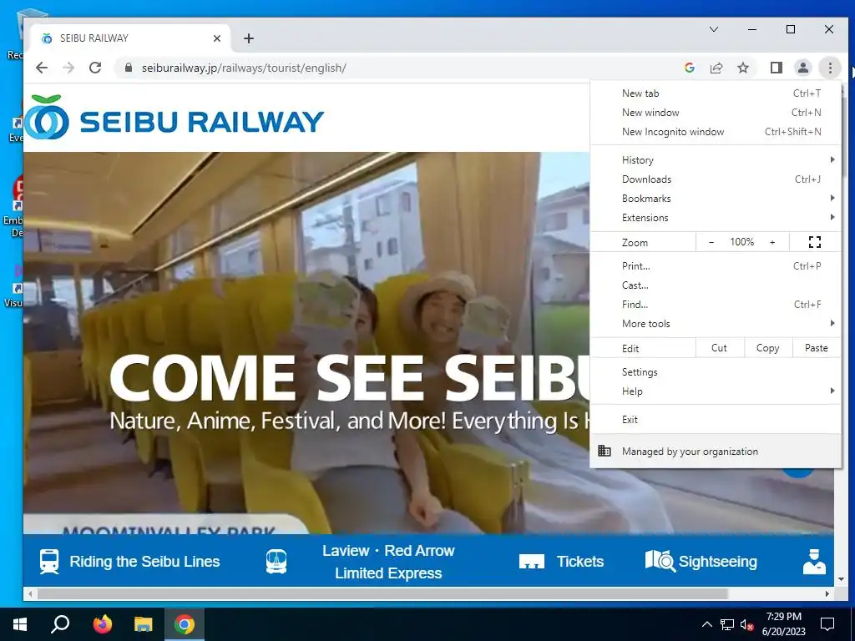The image size is (855, 641).
Task: Click the browser forward arrow
Action: coord(68,68)
